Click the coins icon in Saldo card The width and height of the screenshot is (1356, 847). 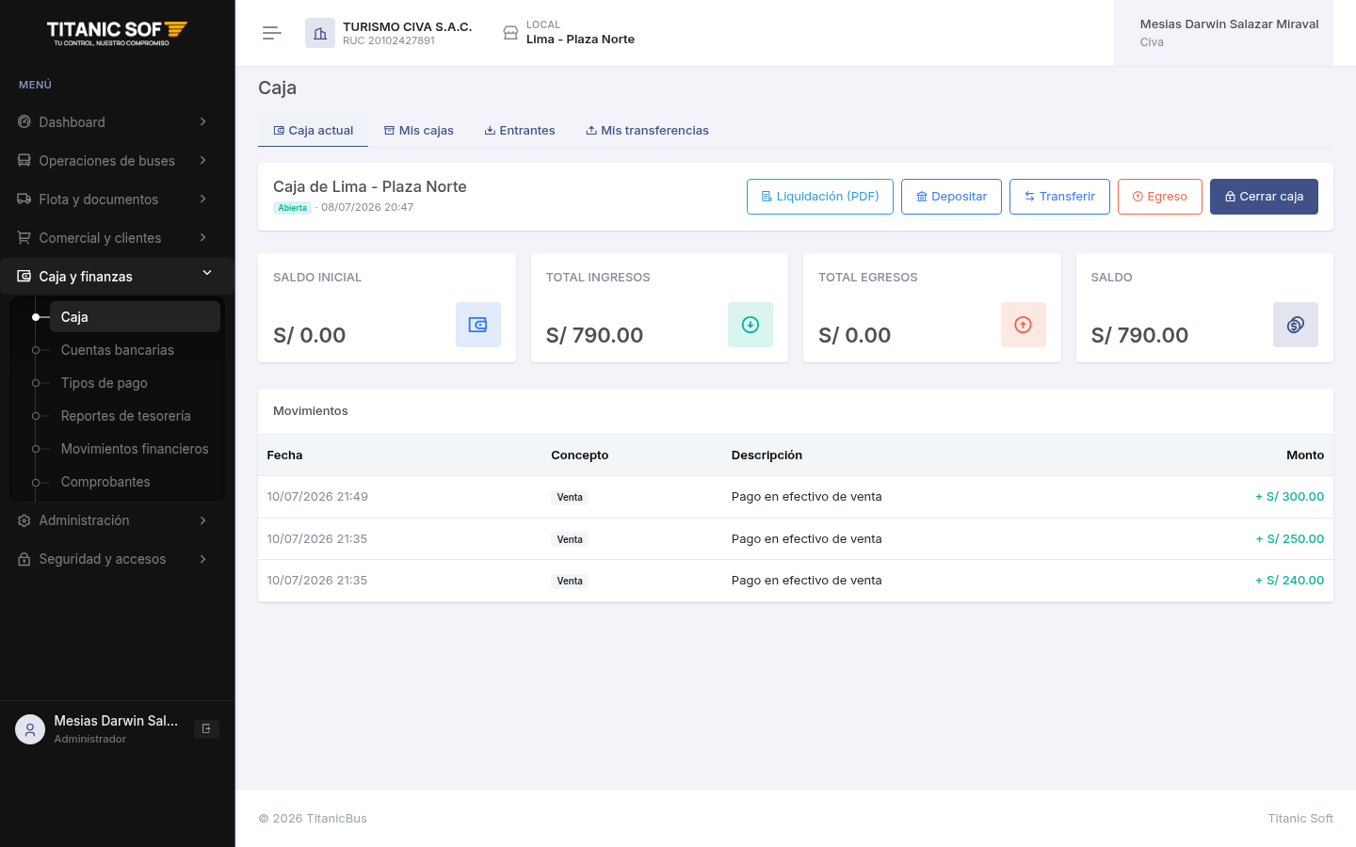(1296, 325)
